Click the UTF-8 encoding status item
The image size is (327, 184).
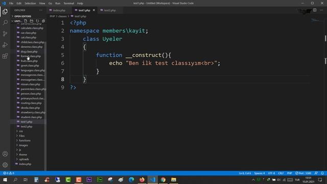coord(271,173)
